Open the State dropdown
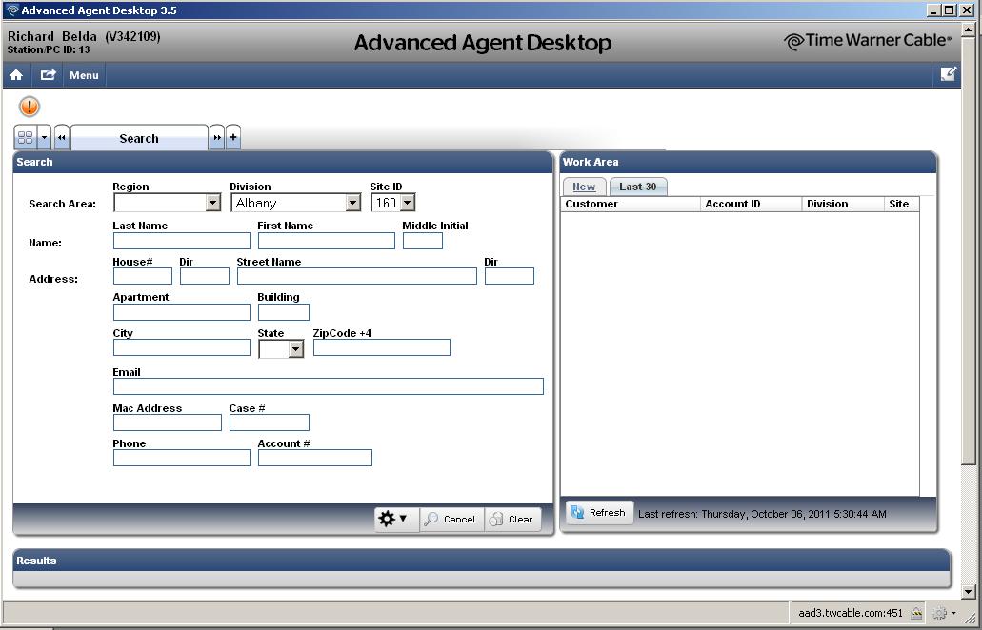 click(281, 348)
